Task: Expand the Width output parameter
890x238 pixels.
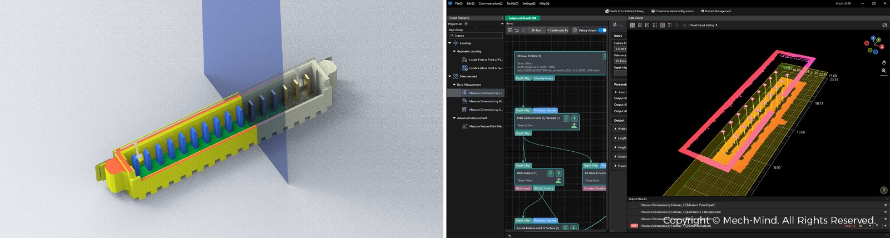Action: 615,128
